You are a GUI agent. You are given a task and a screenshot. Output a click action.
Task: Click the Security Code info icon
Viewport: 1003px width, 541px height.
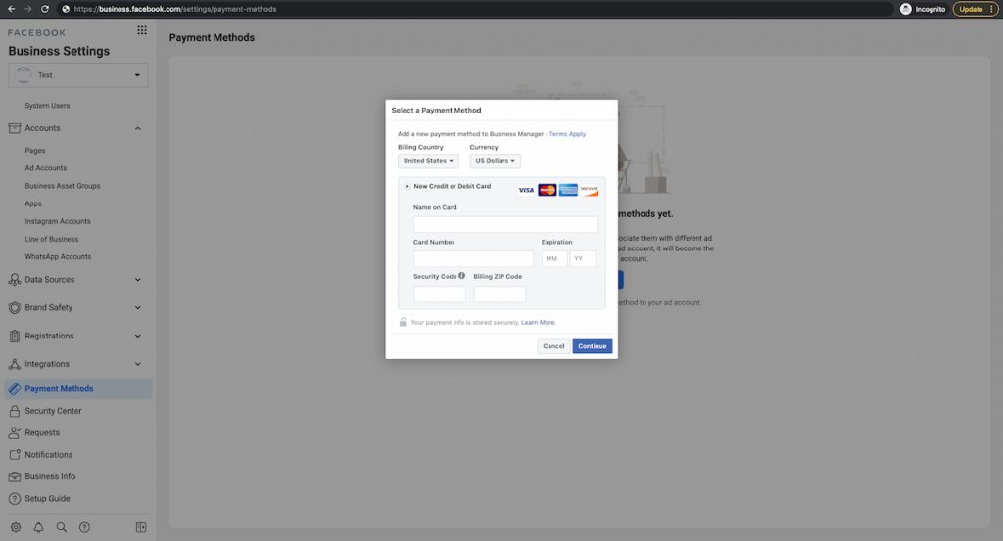[462, 276]
